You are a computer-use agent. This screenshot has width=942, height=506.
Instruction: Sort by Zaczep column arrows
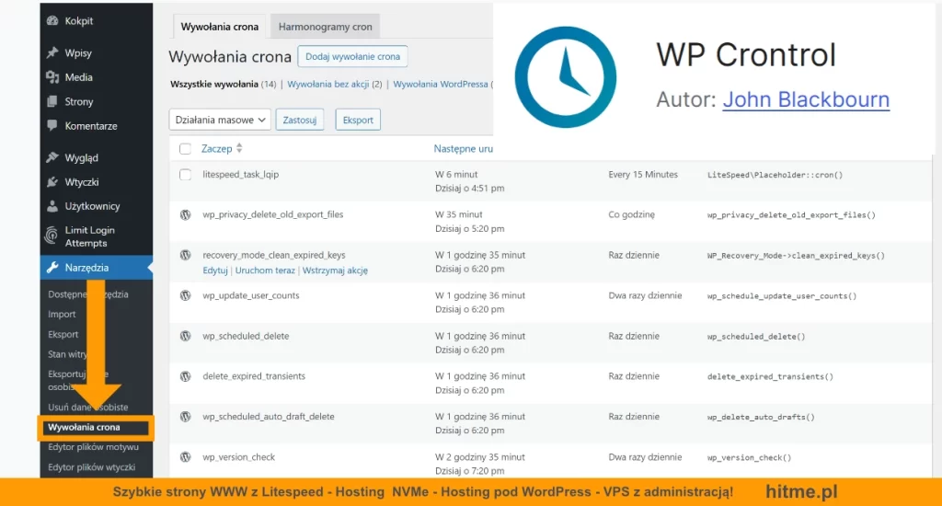(239, 148)
